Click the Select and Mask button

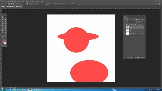(x=72, y=4)
